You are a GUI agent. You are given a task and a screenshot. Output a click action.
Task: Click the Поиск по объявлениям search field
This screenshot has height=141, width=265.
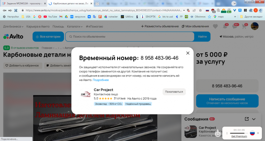click(x=130, y=37)
